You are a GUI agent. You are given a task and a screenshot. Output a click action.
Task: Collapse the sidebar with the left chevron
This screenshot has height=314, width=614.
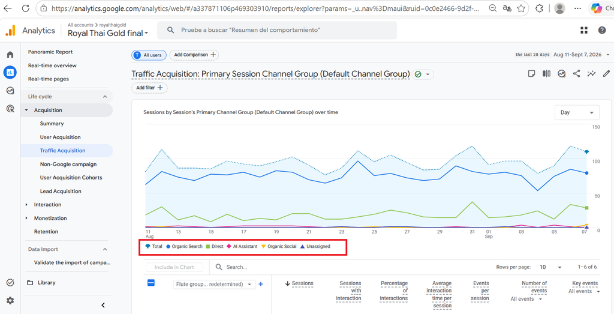tap(103, 306)
